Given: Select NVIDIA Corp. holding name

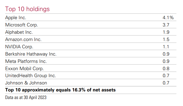Looking at the screenshot, I should [x=19, y=47].
